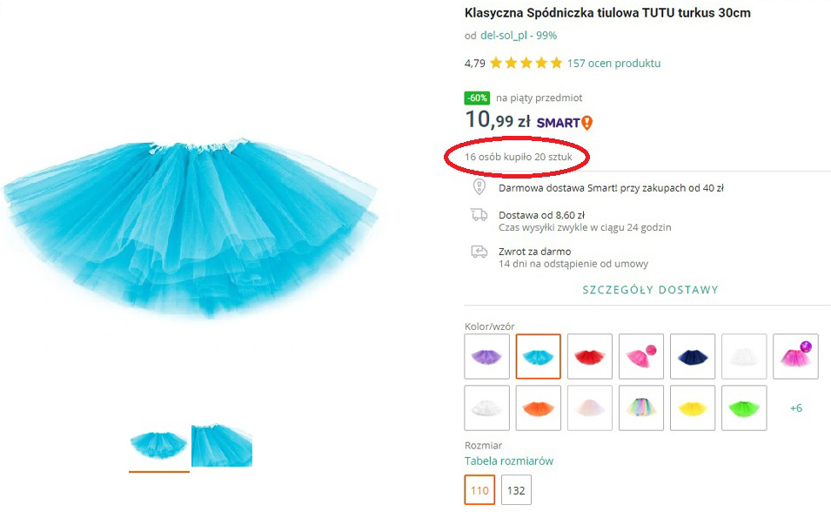
Task: Select size 110
Action: [x=479, y=490]
